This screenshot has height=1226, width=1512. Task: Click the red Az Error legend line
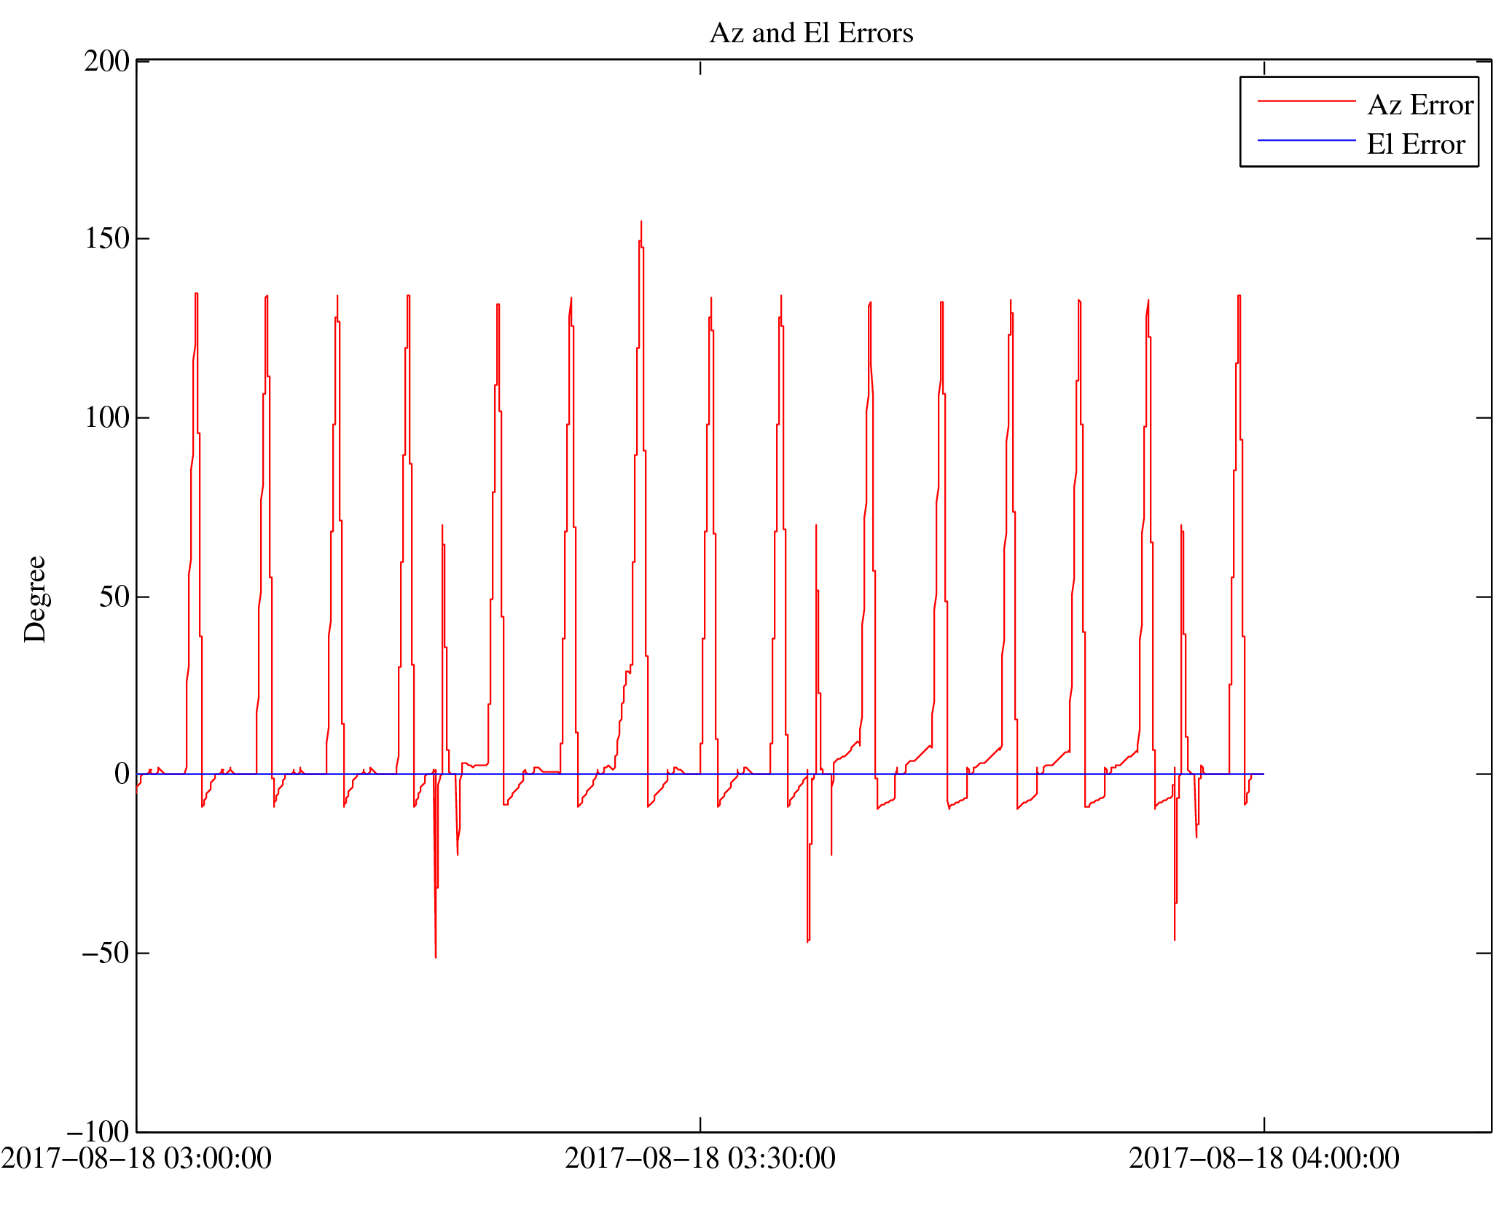[x=1306, y=101]
